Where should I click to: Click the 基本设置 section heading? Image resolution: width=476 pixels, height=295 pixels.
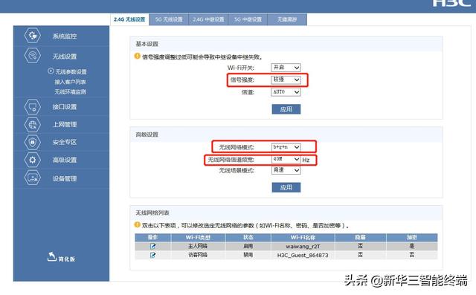pyautogui.click(x=147, y=44)
